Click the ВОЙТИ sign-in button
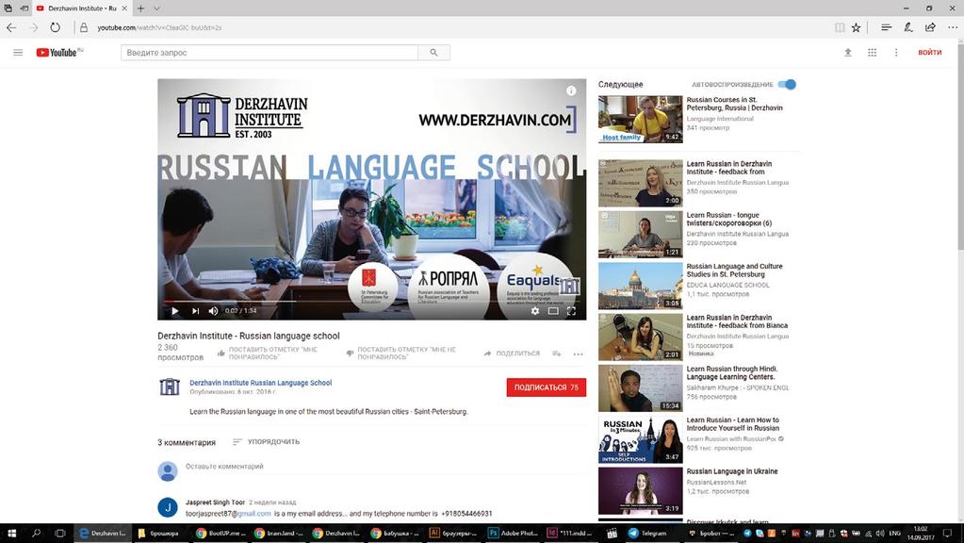964x543 pixels. 929,53
